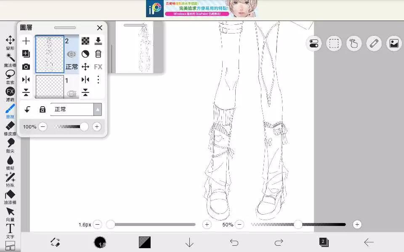Click the brush opacity slider handle
The width and height of the screenshot is (404, 252).
click(x=298, y=225)
